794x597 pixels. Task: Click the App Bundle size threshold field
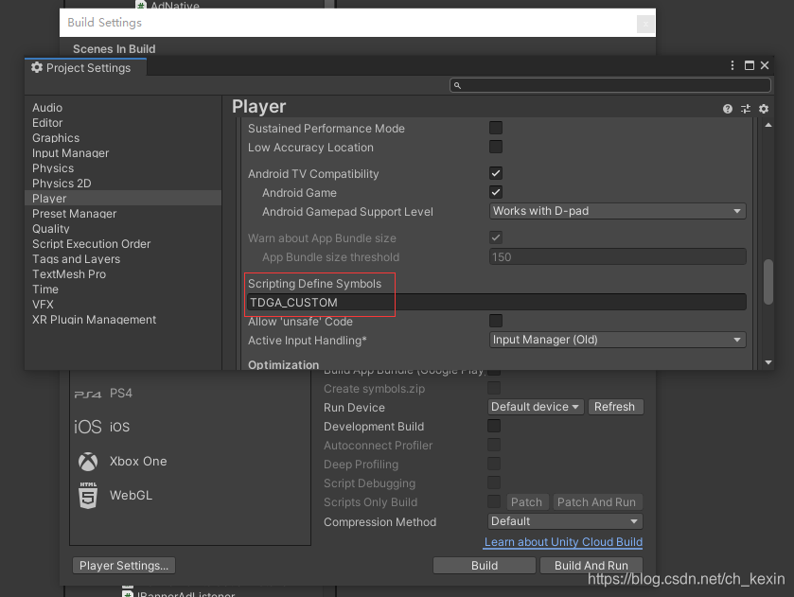617,256
